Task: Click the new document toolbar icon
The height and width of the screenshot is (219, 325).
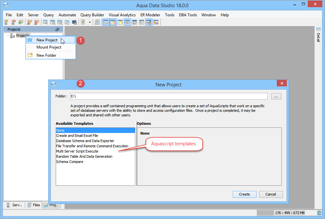Action: click(x=83, y=22)
